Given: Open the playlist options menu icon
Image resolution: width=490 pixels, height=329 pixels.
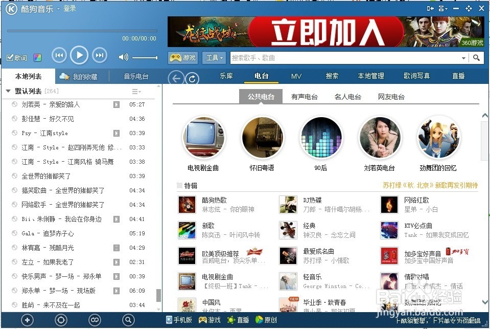Looking at the screenshot, I should pyautogui.click(x=136, y=92).
